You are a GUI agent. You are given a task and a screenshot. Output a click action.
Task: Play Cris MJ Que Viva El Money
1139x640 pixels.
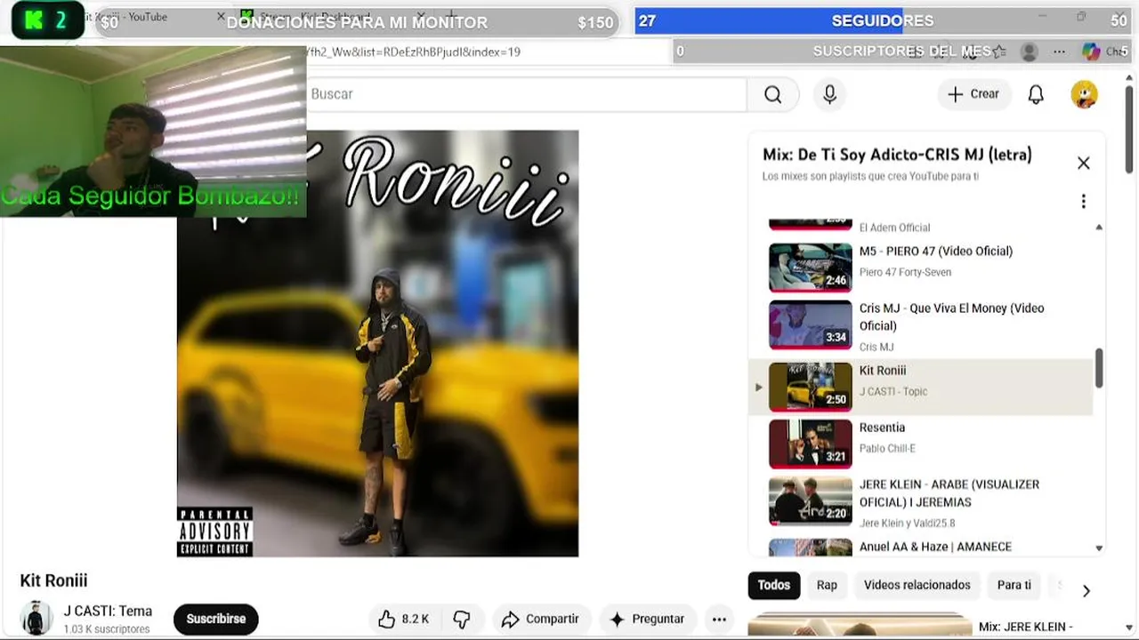click(x=921, y=325)
